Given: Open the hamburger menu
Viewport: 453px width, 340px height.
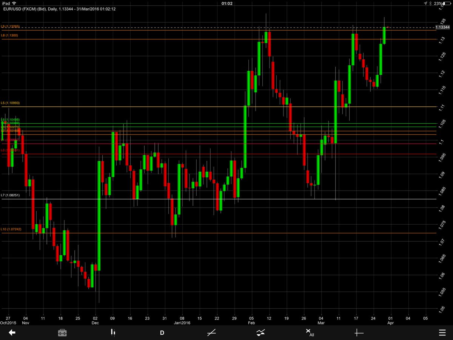Looking at the screenshot, I should tap(443, 332).
